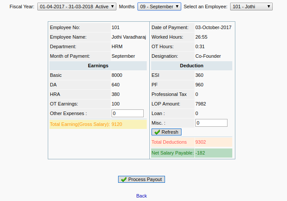The height and width of the screenshot is (201, 287).
Task: Click the checkmark icon on Process Payout
Action: 124,179
